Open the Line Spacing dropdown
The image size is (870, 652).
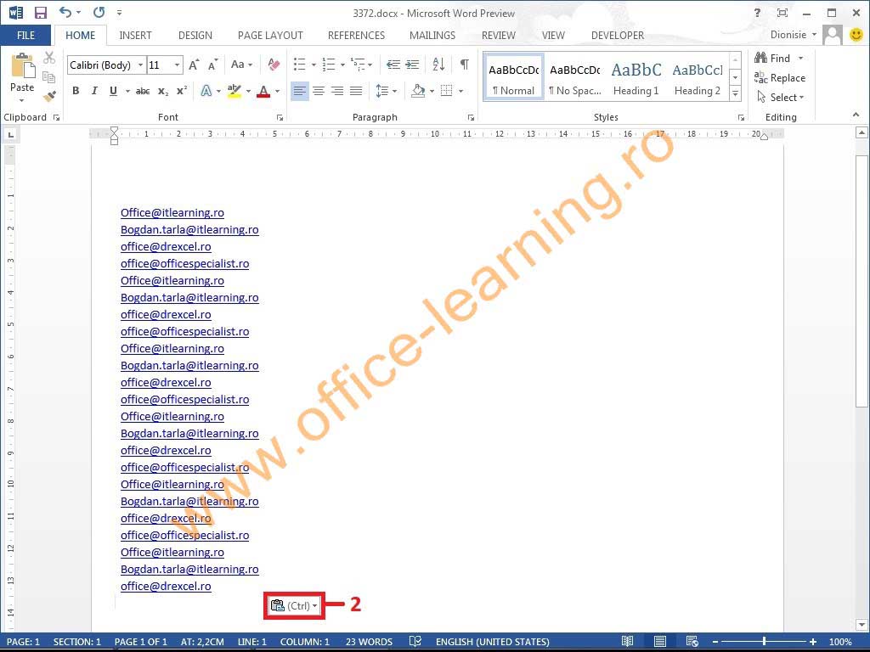click(x=387, y=91)
